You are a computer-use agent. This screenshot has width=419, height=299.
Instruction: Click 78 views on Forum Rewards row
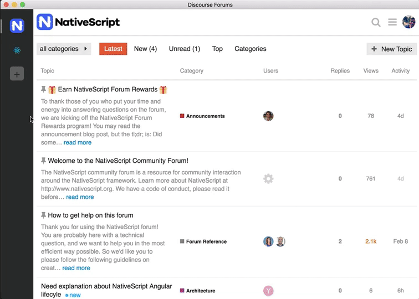tap(371, 116)
